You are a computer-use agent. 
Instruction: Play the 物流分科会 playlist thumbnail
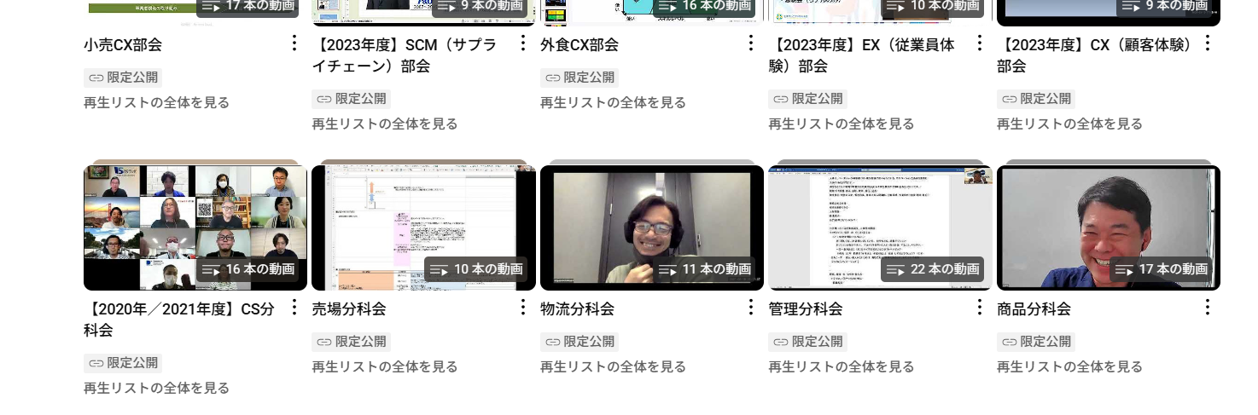coord(651,227)
